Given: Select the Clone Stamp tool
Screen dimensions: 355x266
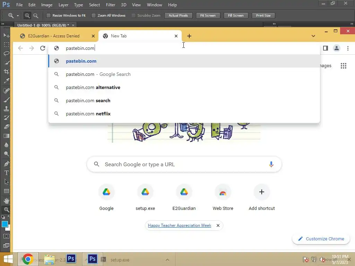Looking at the screenshot, I should click(x=6, y=108).
